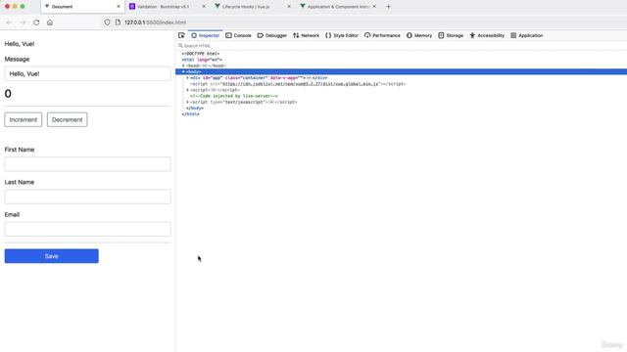
Task: Select the closing body tag row
Action: (x=195, y=109)
